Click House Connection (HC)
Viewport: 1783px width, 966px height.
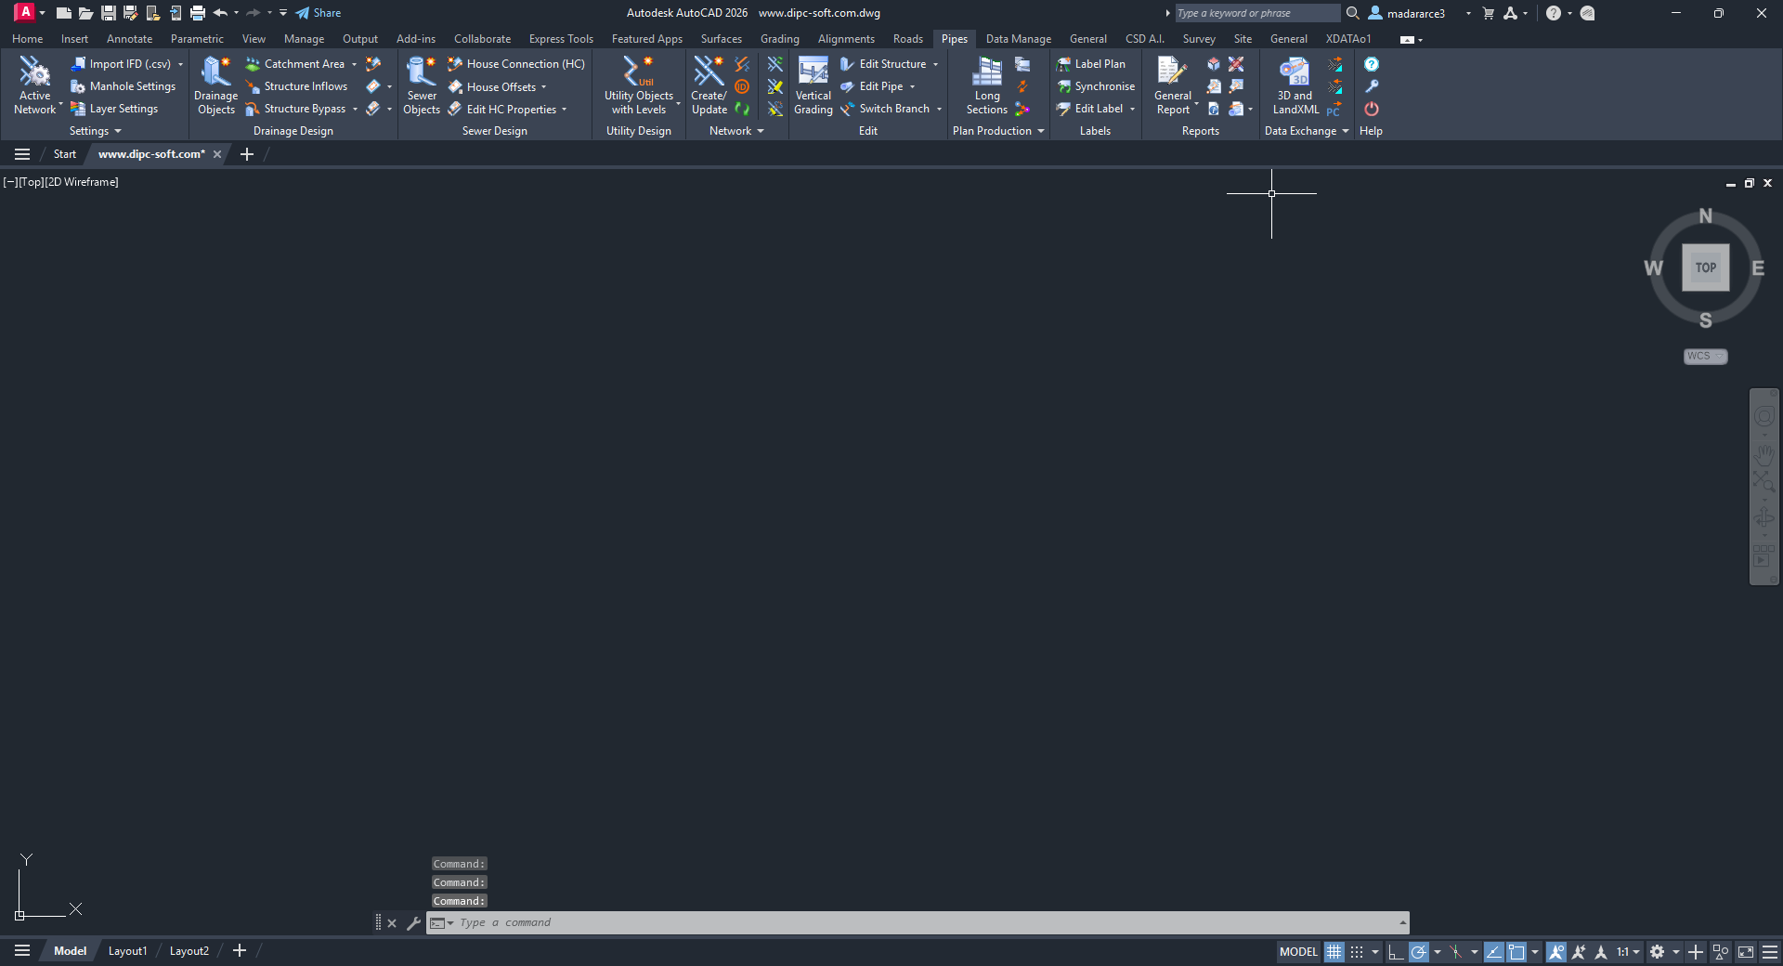pos(516,64)
